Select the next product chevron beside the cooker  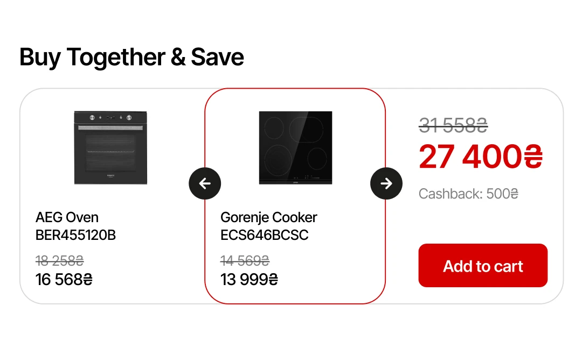tap(386, 183)
